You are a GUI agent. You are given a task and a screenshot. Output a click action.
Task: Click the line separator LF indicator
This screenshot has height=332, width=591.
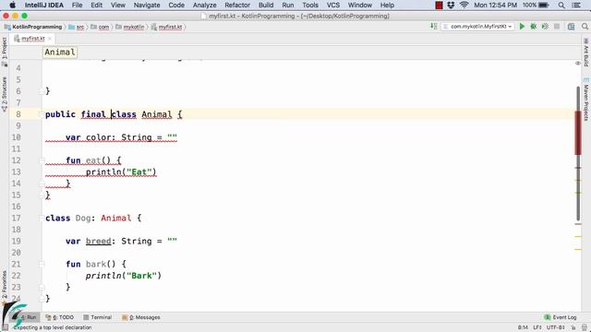[537, 327]
